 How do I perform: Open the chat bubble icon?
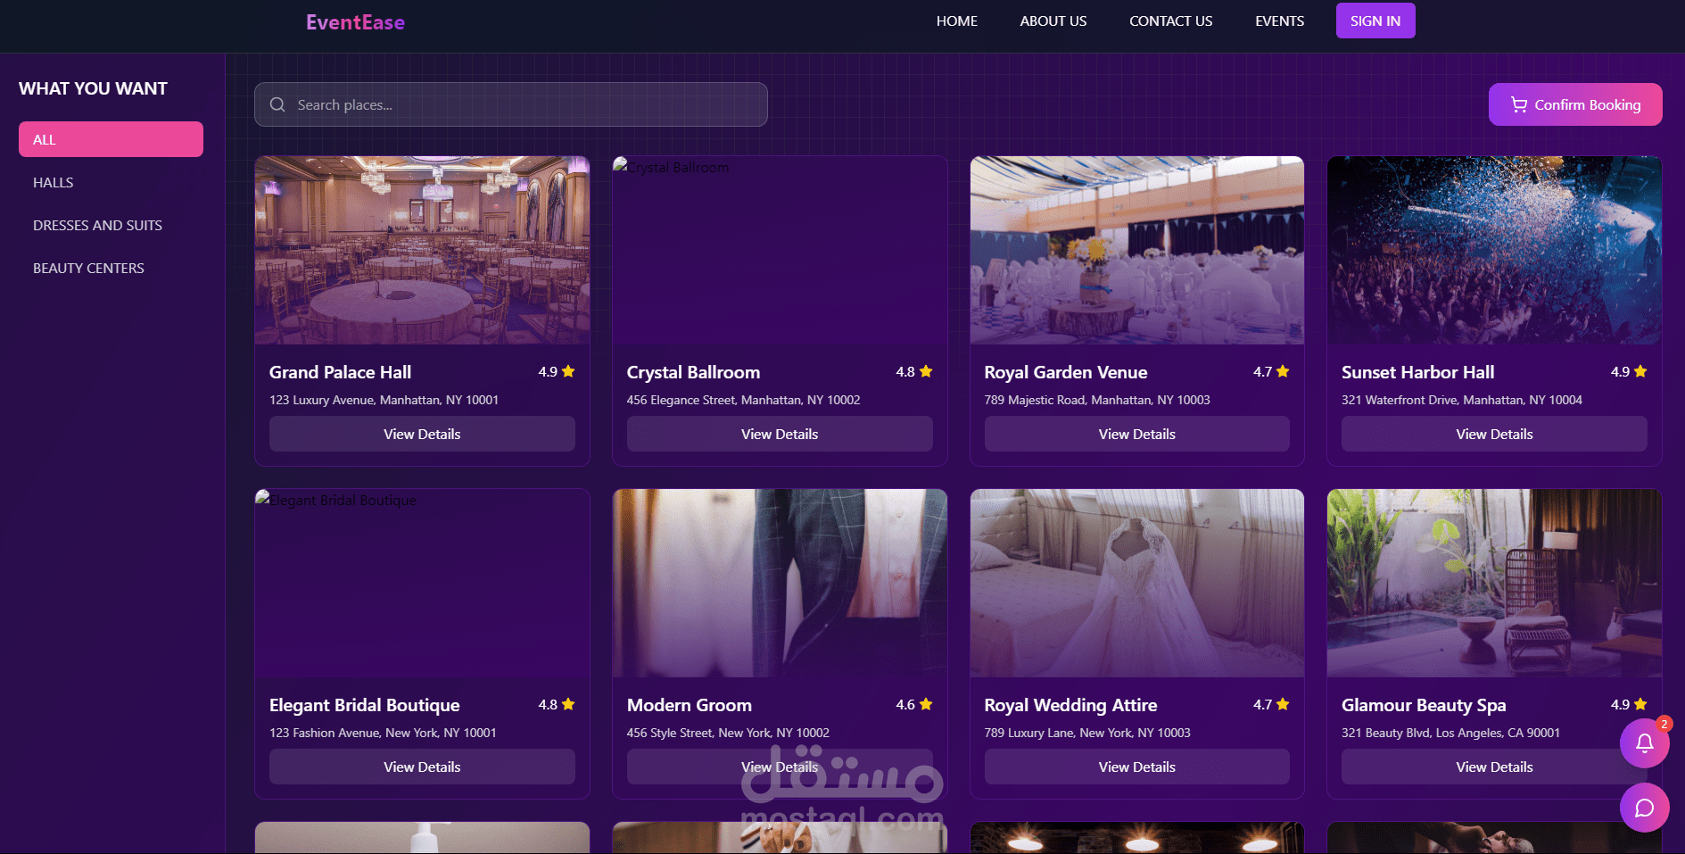point(1644,808)
